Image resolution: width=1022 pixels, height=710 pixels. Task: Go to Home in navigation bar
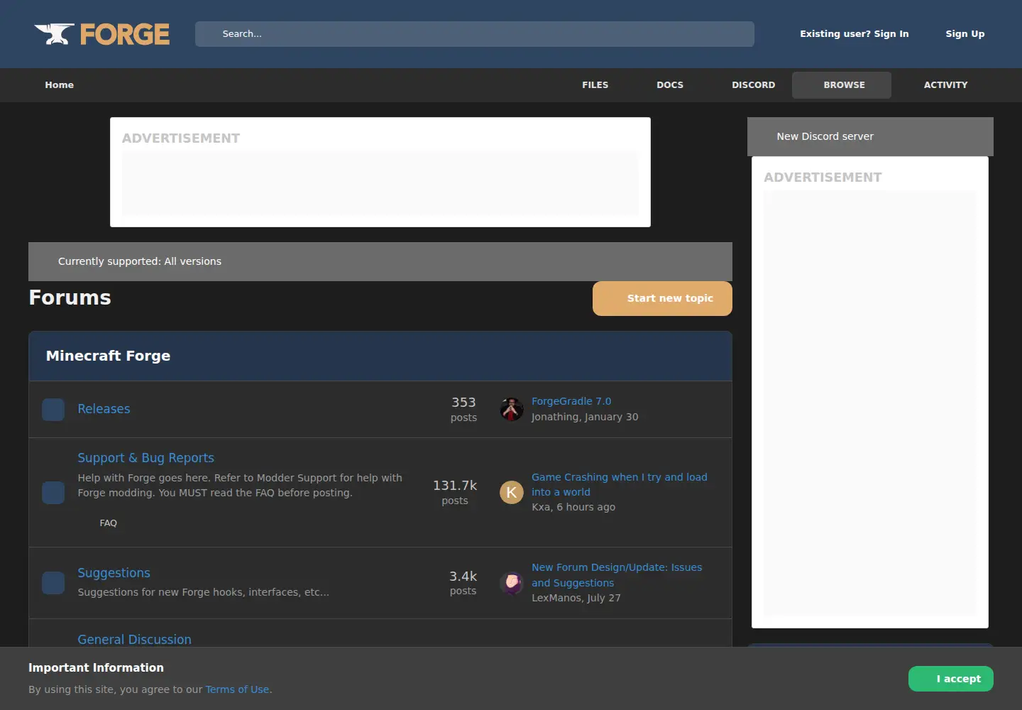[60, 85]
